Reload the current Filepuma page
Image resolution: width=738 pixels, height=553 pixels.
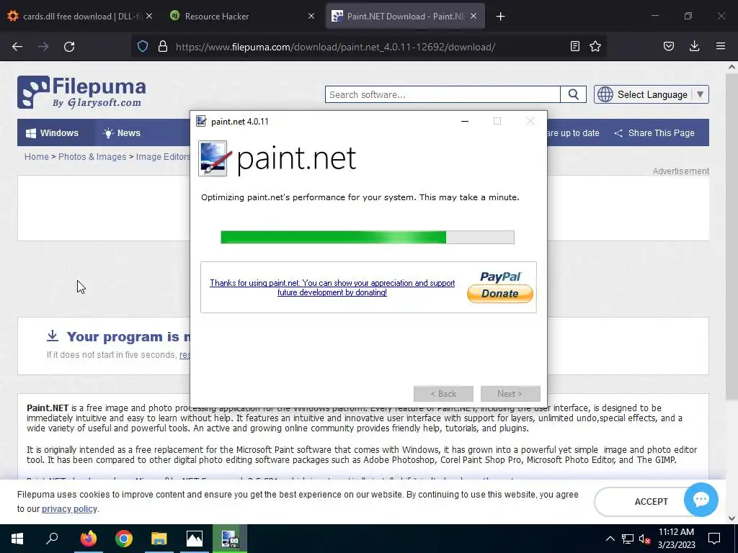pyautogui.click(x=69, y=47)
